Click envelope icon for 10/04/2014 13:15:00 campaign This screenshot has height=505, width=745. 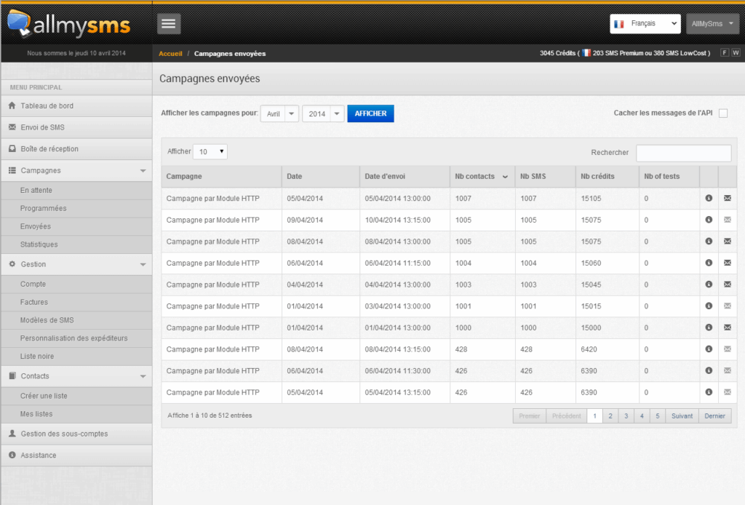point(728,220)
